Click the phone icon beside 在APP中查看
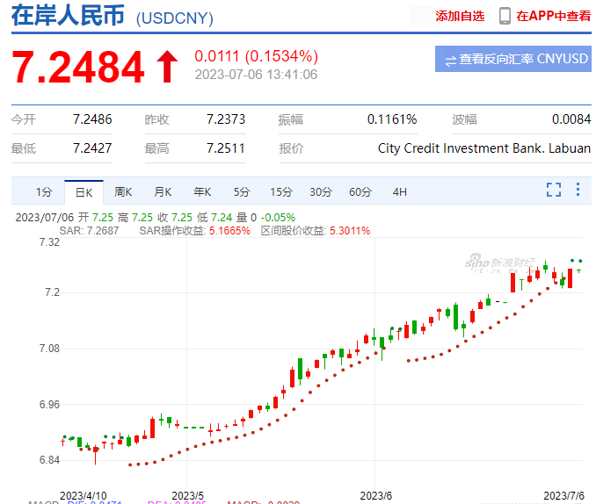The width and height of the screenshot is (596, 504). click(505, 16)
